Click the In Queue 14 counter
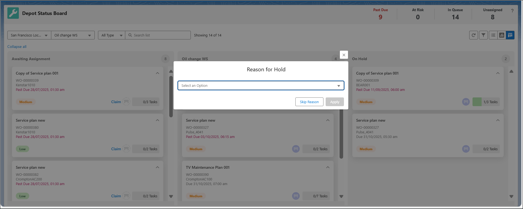523x209 pixels. click(x=455, y=14)
